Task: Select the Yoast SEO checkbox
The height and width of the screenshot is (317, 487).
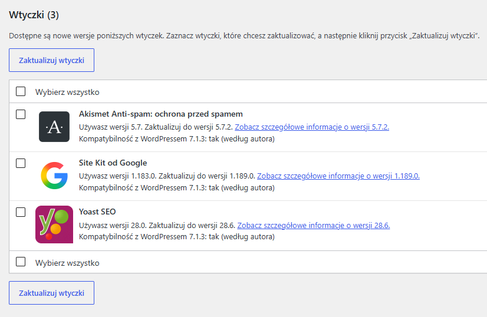Action: 21,212
